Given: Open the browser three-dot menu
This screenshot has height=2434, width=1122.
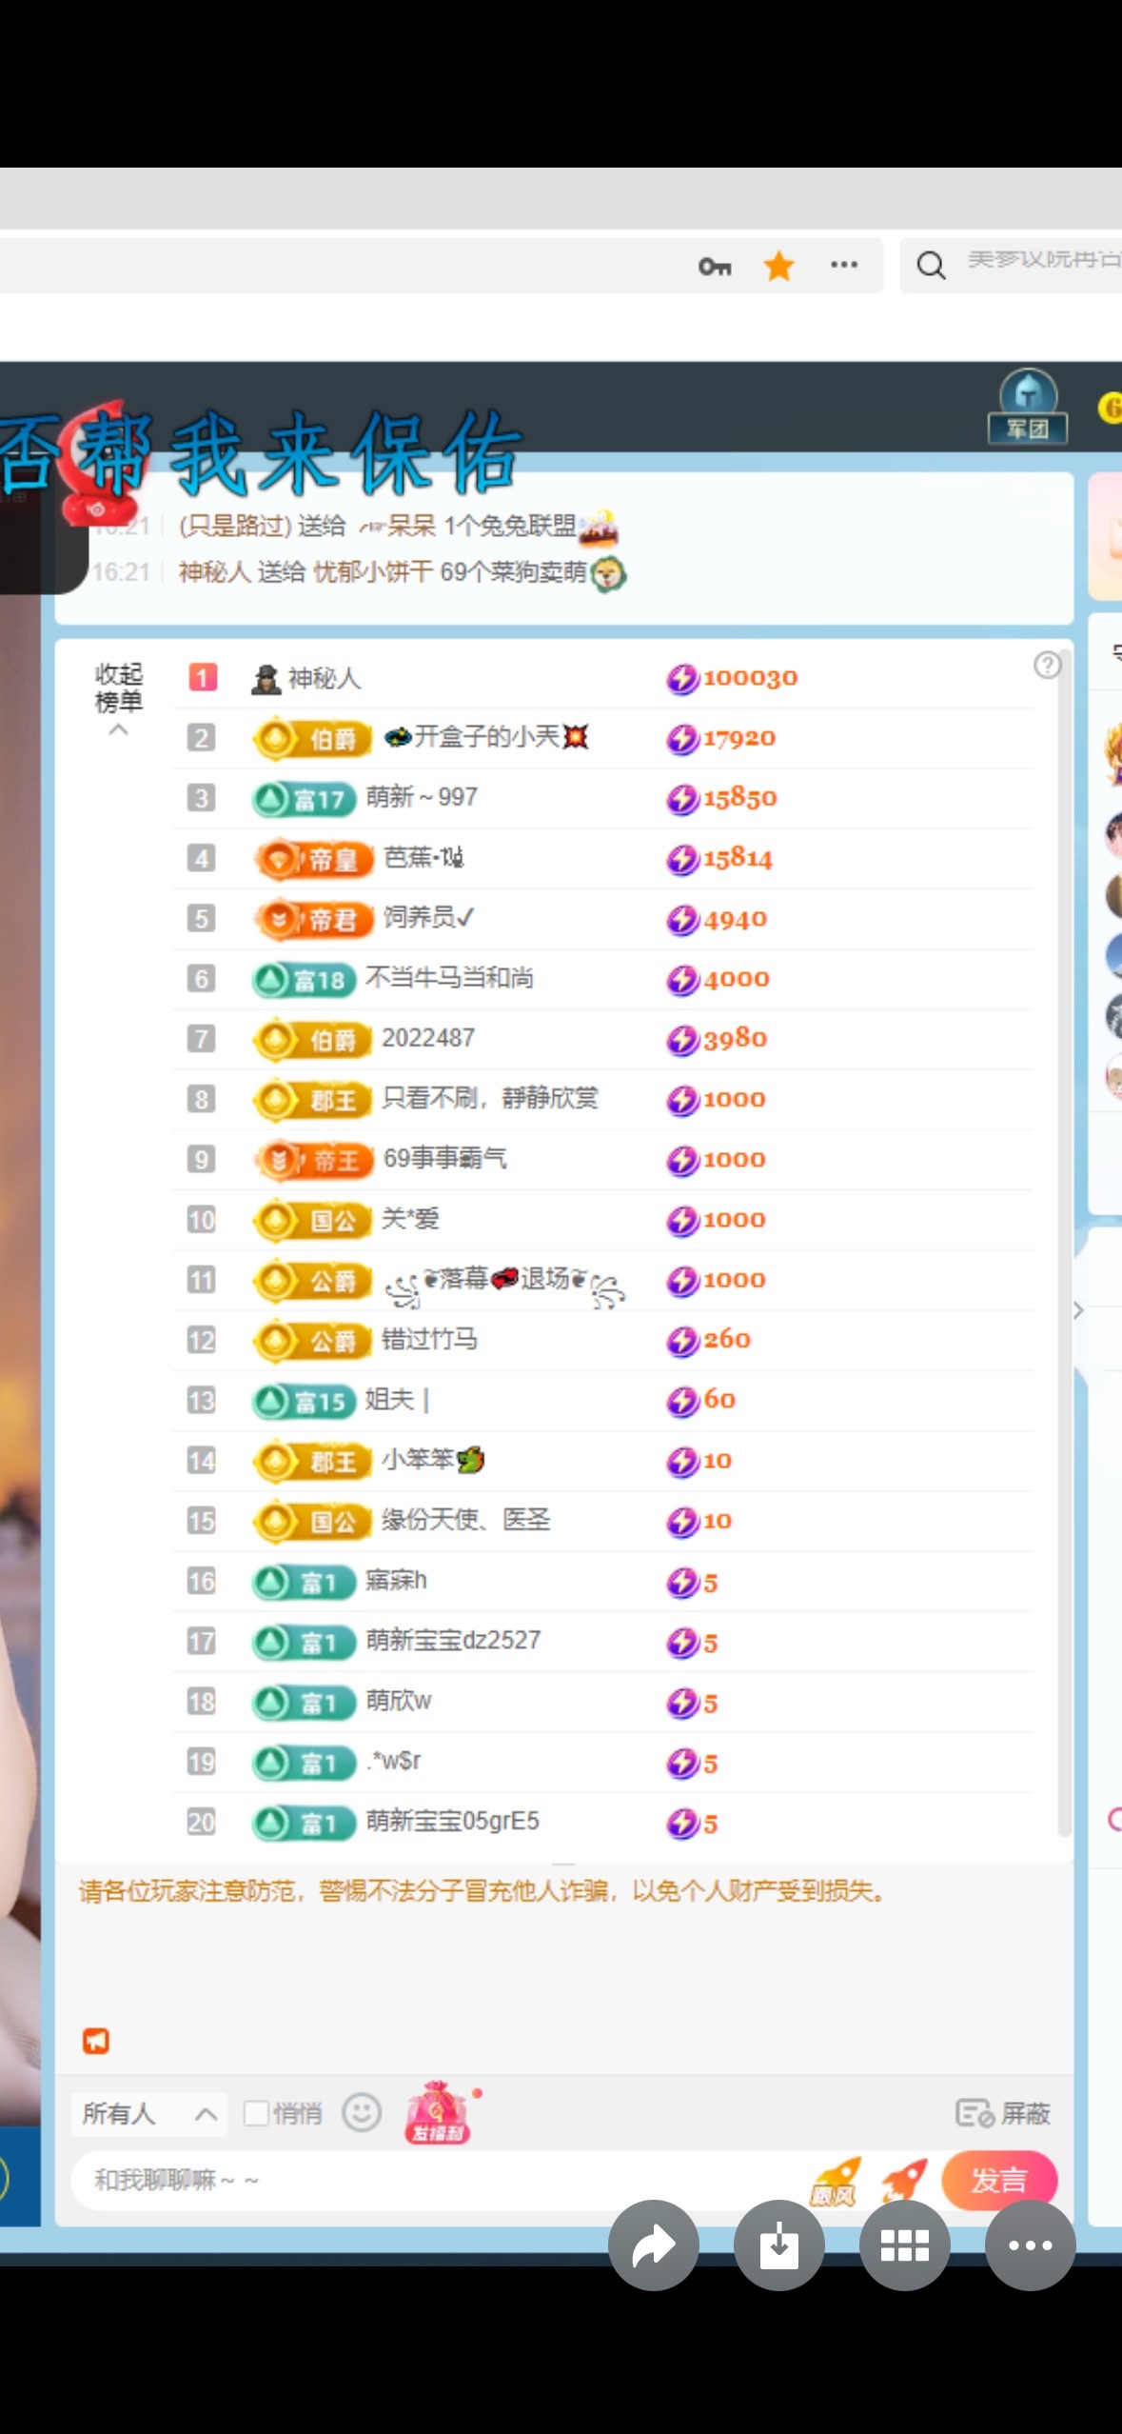Looking at the screenshot, I should click(843, 266).
